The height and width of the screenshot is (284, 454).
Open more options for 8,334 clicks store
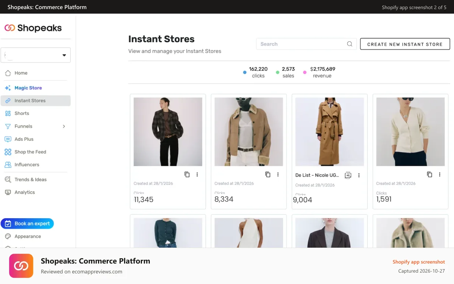pos(278,175)
